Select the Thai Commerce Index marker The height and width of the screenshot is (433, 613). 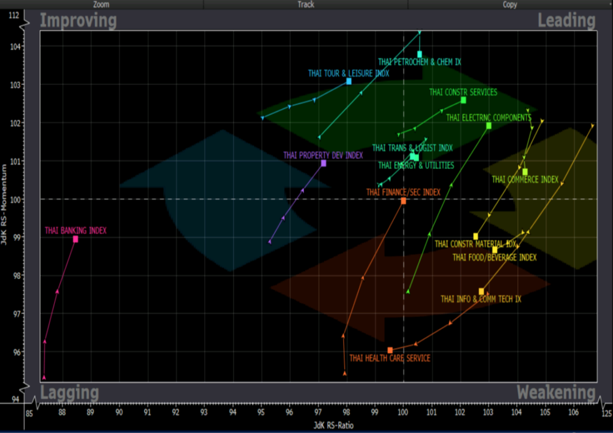(525, 172)
